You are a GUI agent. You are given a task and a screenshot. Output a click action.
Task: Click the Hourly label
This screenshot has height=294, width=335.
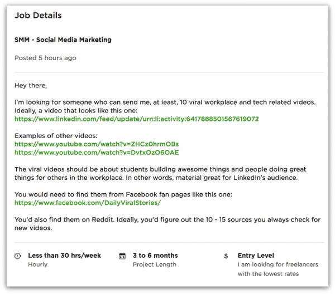coord(37,264)
